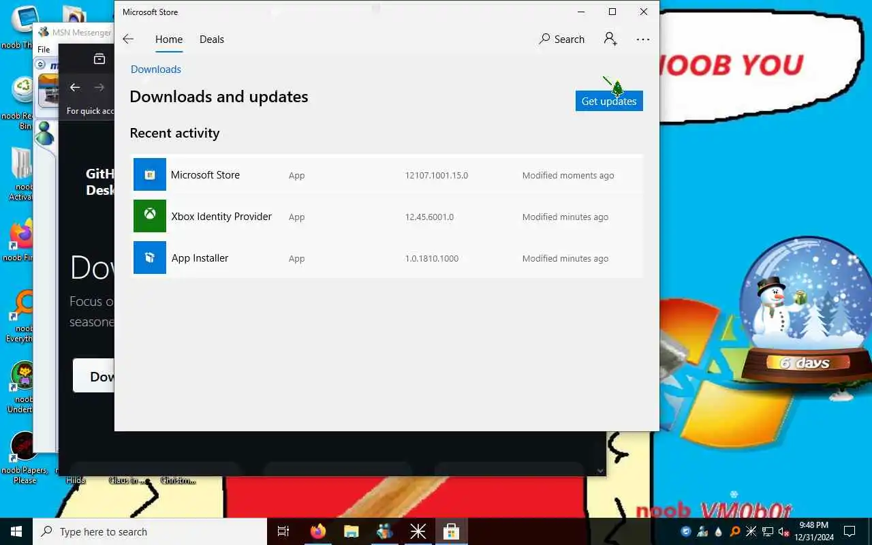Viewport: 872px width, 545px height.
Task: Select the Xbox Identity Provider name
Action: tap(221, 217)
